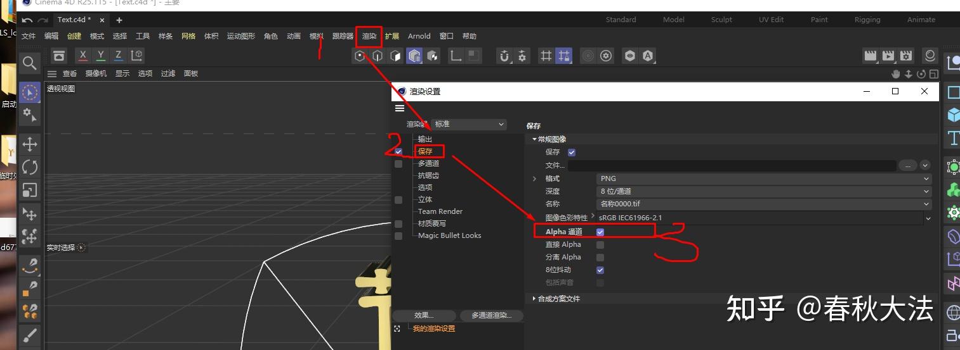Lock the X axis

point(83,56)
